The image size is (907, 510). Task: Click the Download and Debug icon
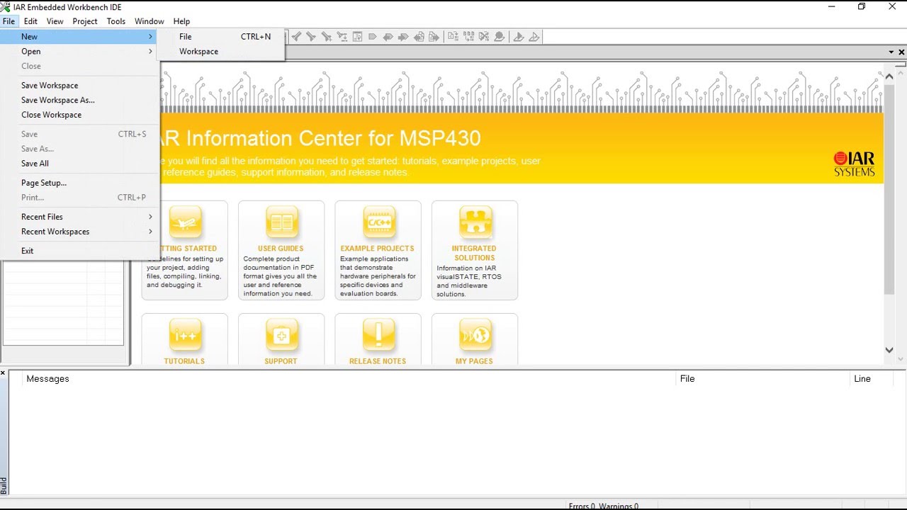[518, 37]
